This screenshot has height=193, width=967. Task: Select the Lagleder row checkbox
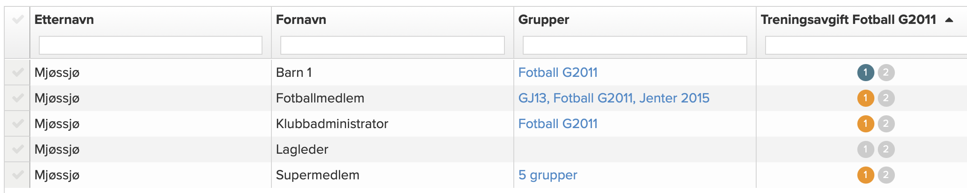(17, 149)
